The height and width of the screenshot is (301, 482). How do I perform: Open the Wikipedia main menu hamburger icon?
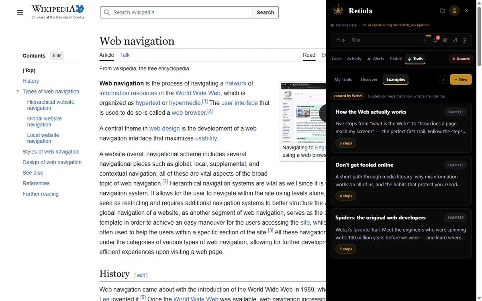[x=20, y=12]
